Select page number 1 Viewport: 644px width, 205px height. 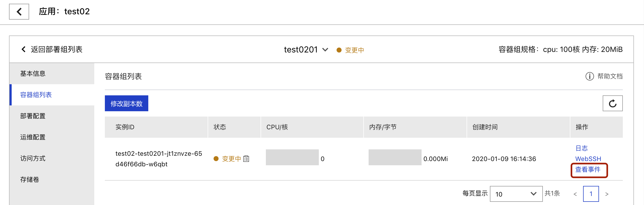coord(591,194)
